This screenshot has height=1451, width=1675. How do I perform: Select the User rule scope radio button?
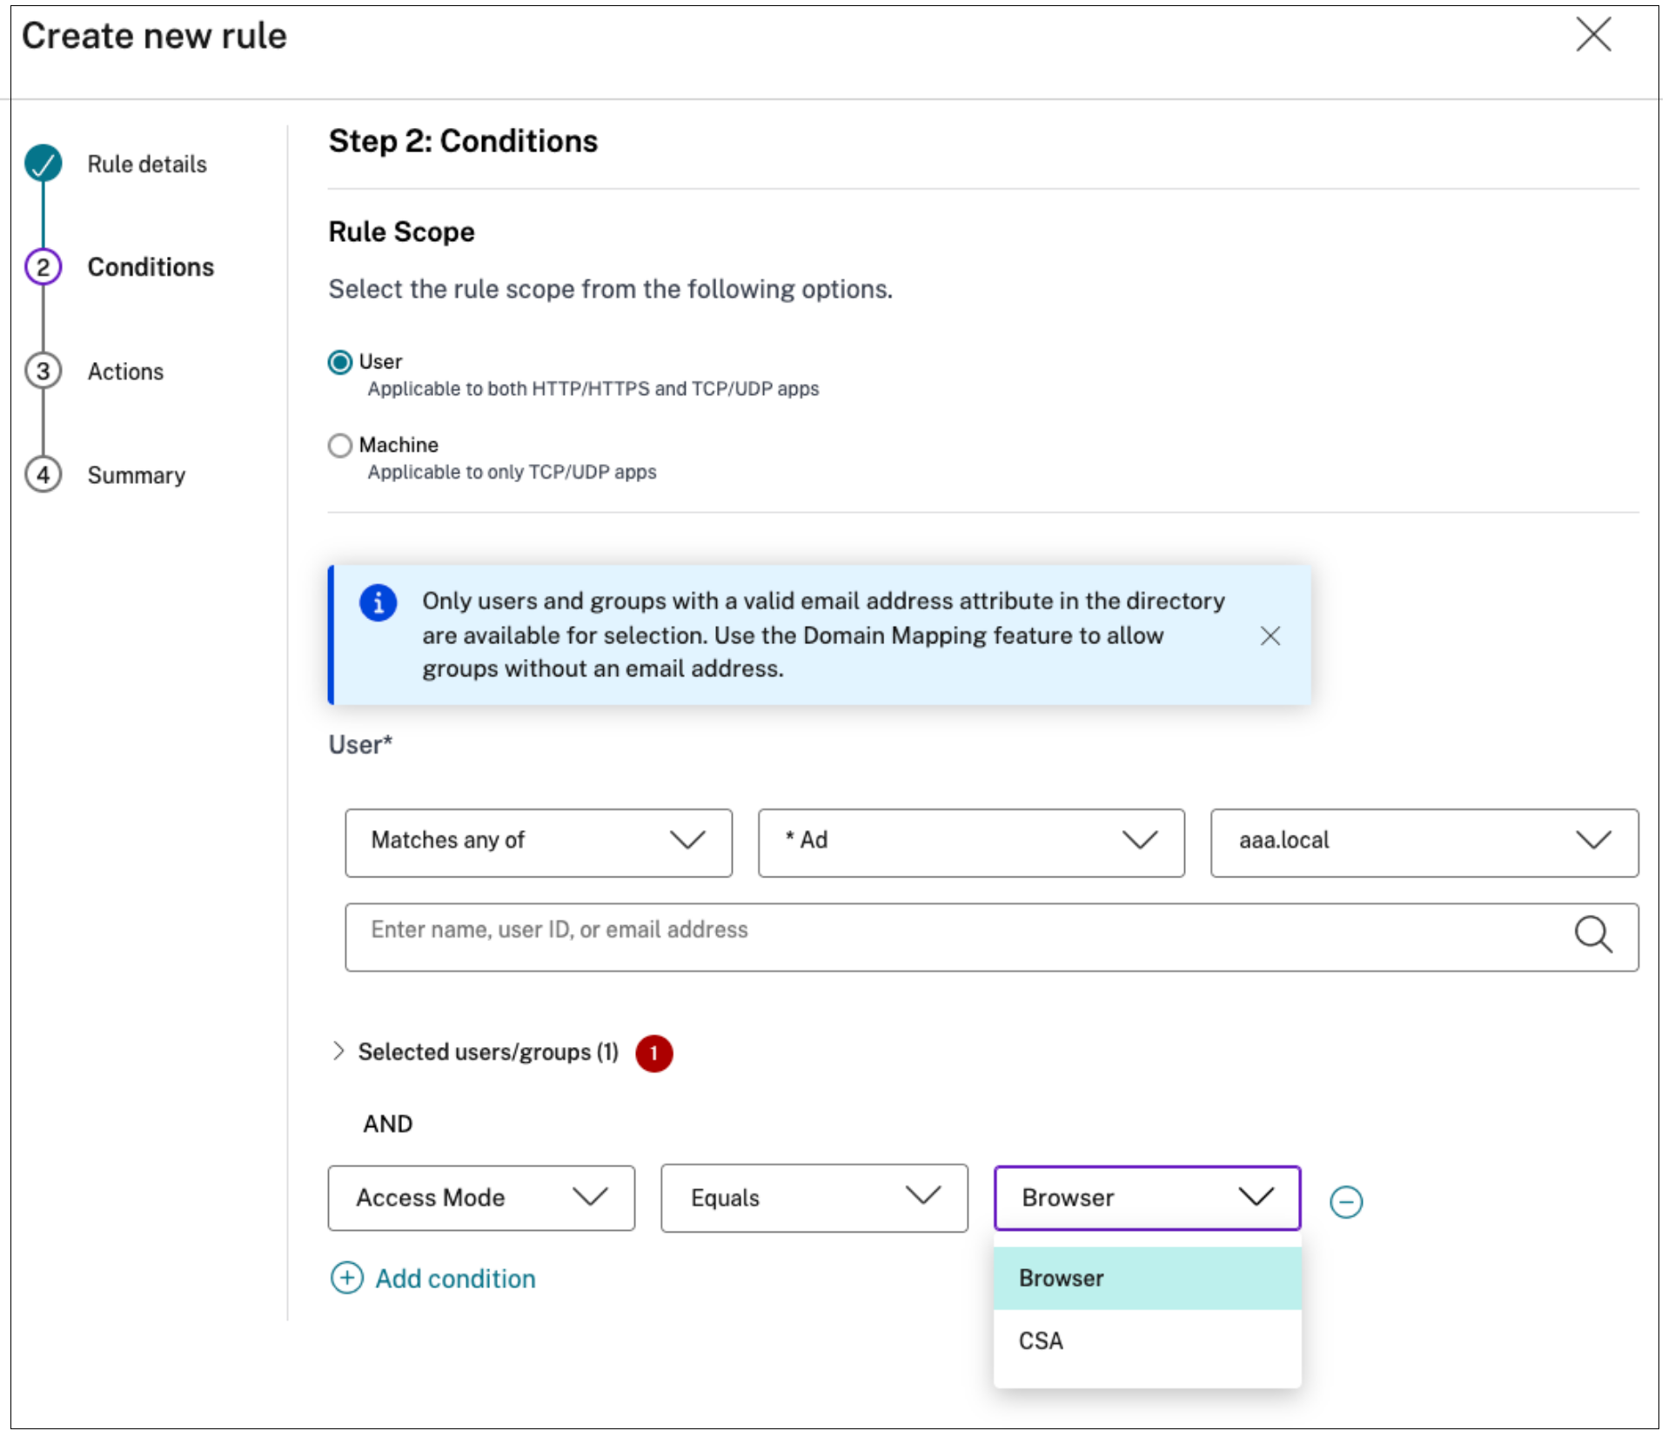[340, 362]
